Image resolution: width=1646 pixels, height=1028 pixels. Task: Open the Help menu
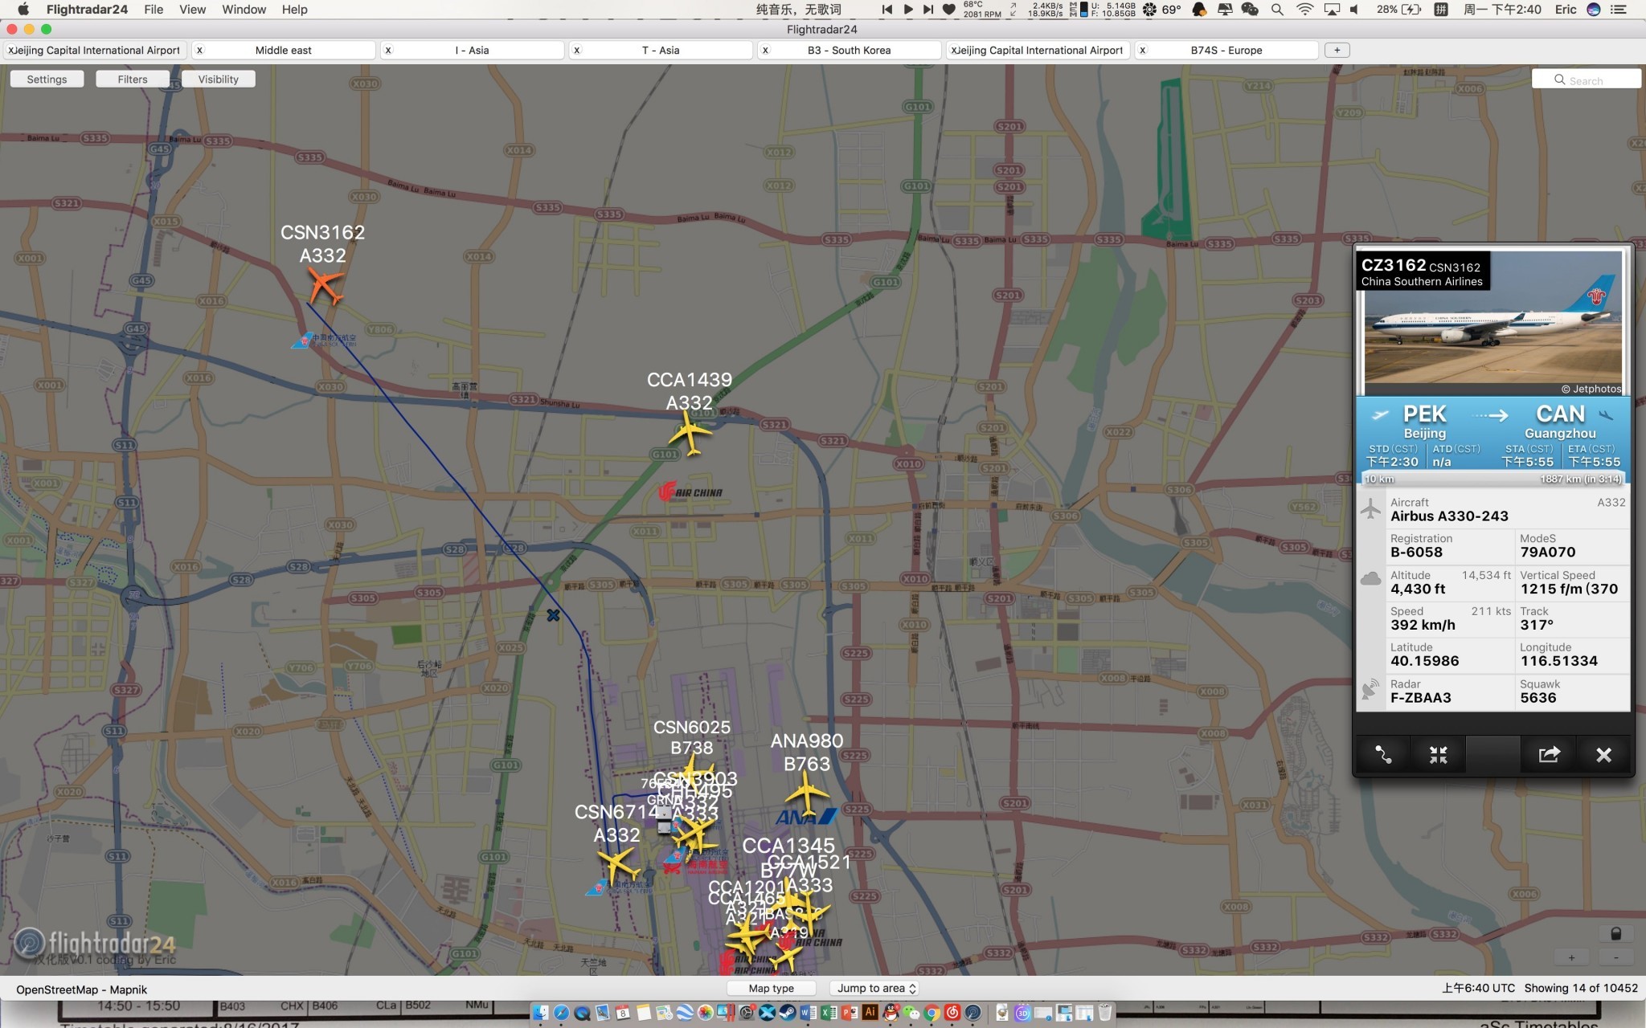[x=294, y=10]
